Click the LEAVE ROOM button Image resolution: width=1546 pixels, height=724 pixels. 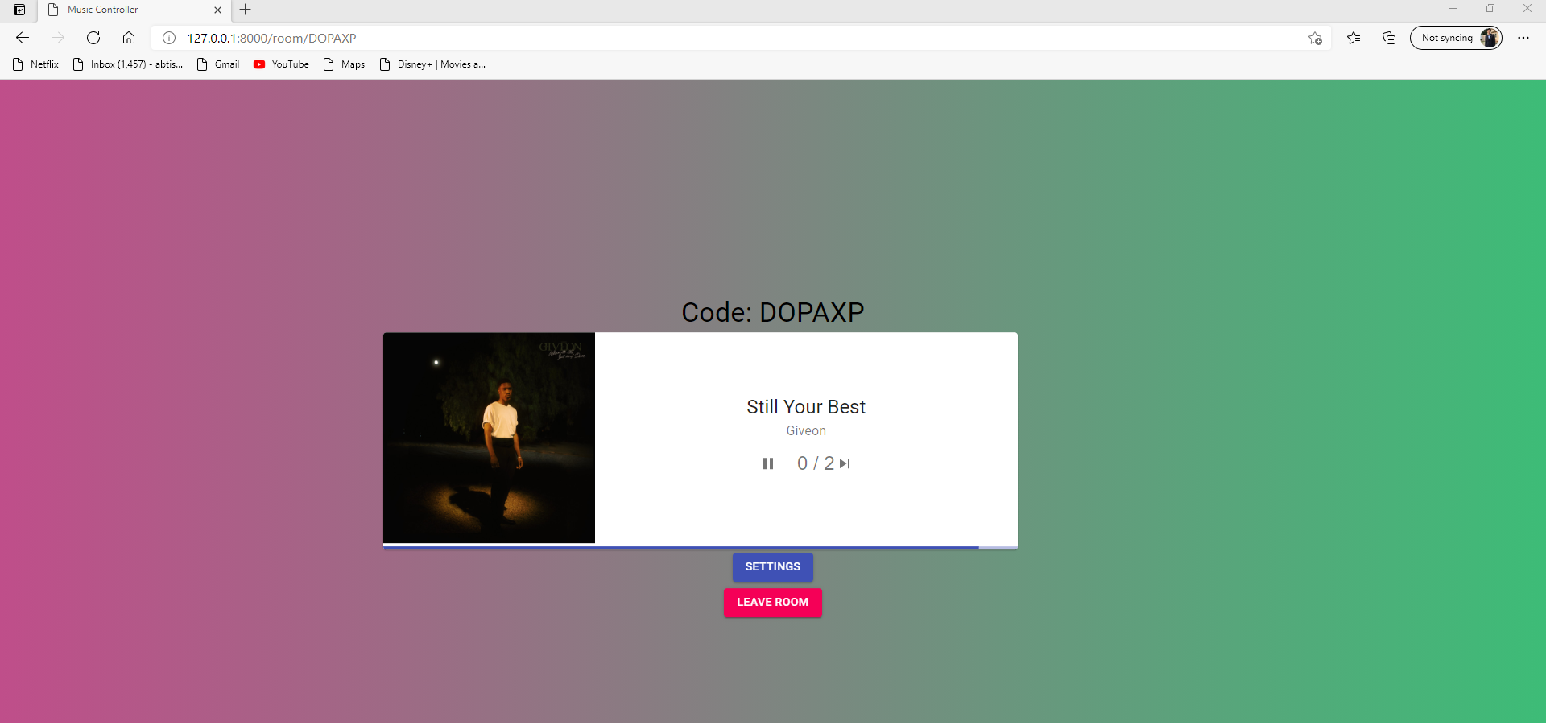point(773,603)
